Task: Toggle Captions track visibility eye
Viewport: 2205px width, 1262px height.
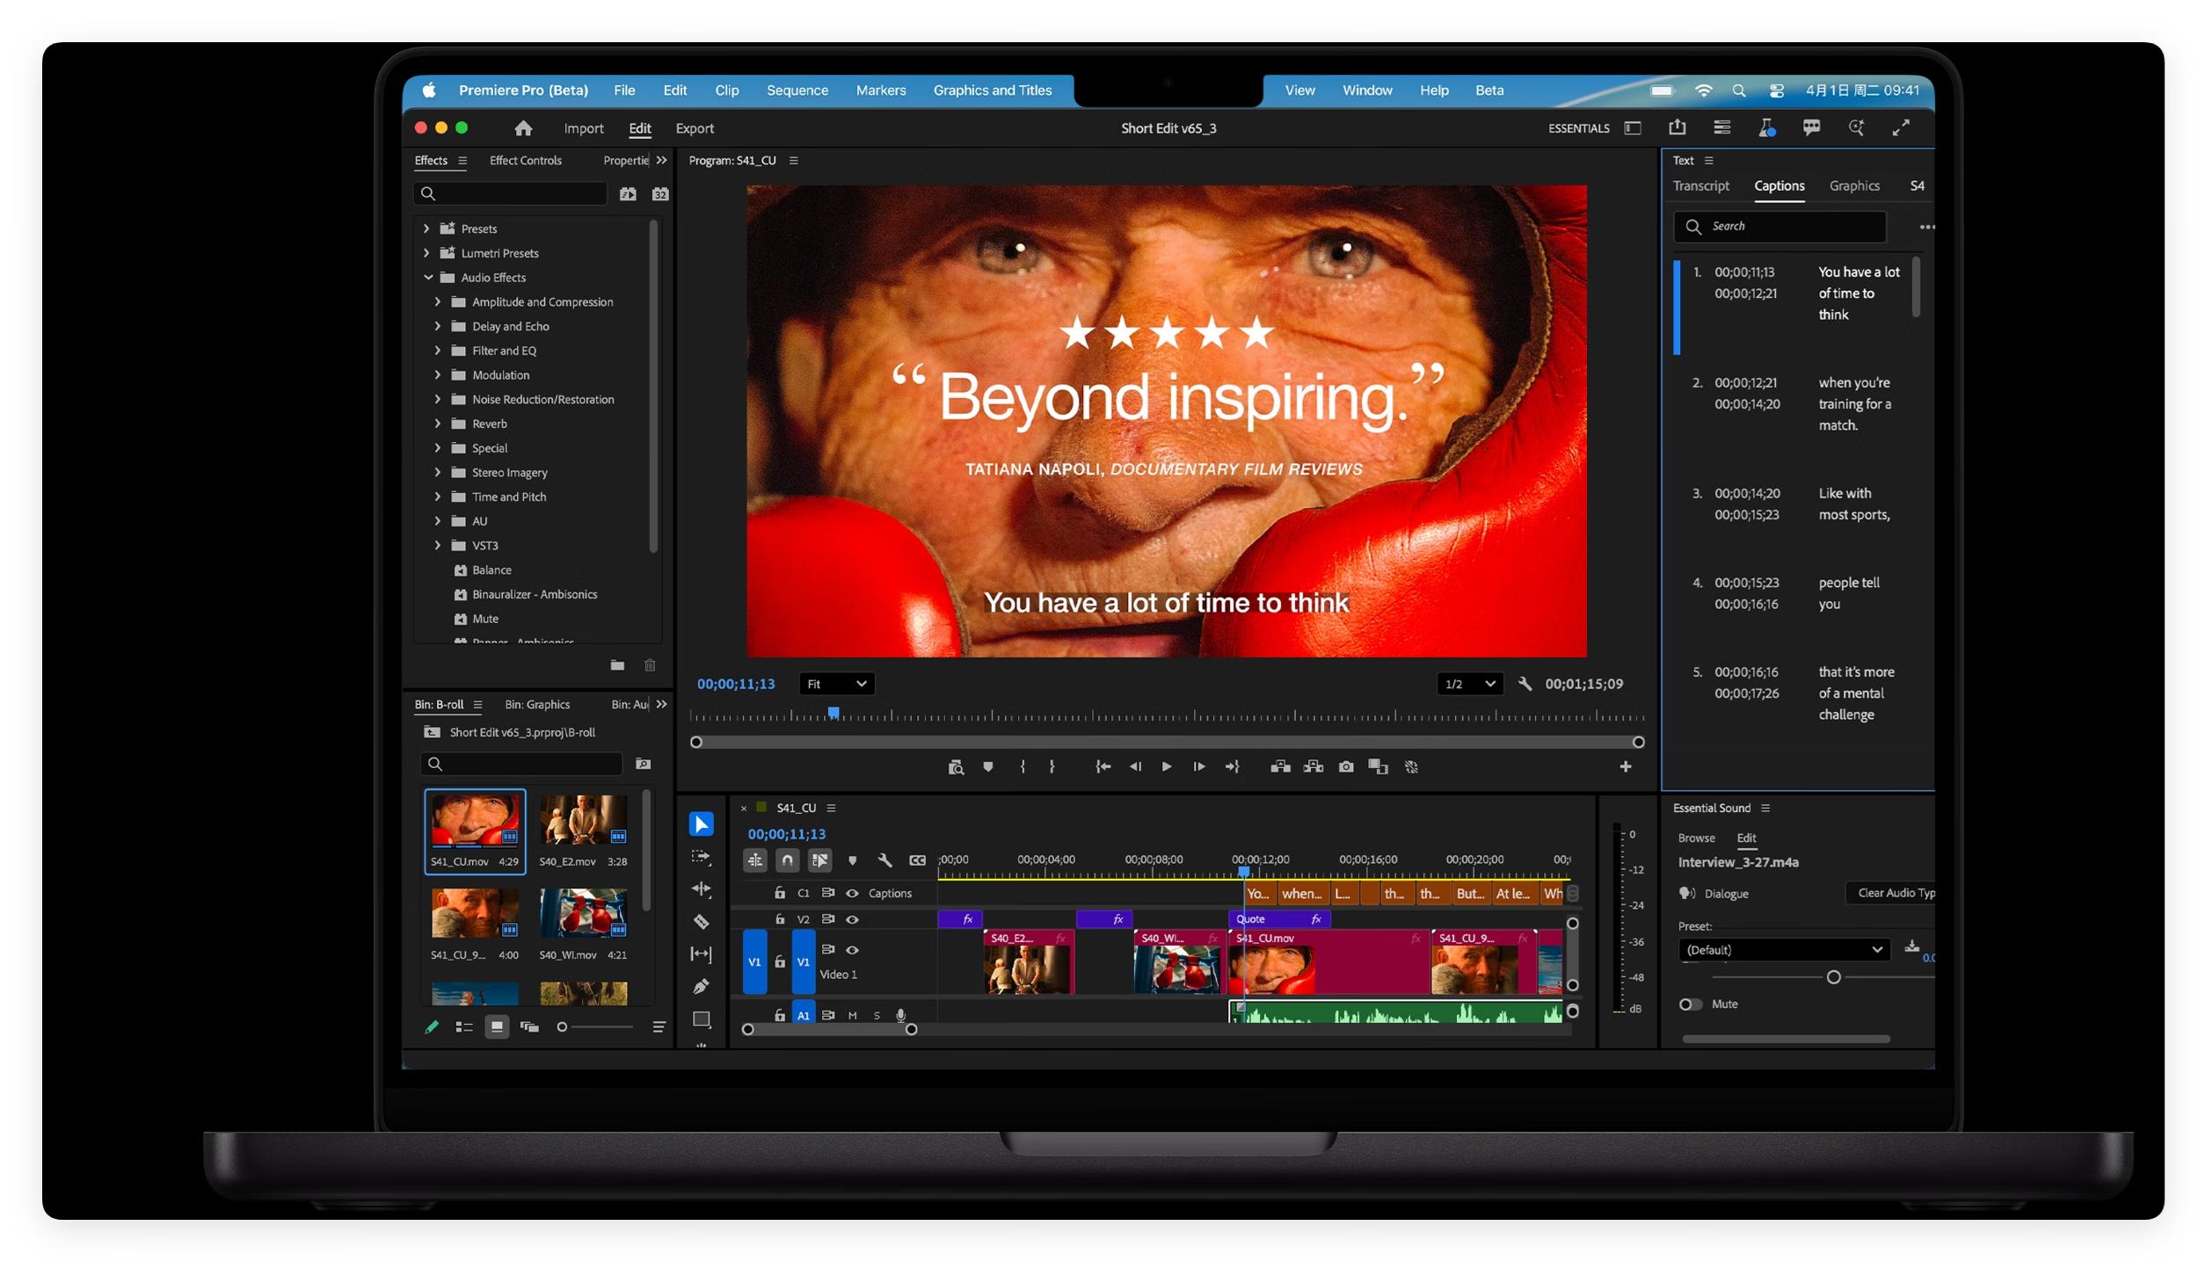Action: tap(851, 893)
